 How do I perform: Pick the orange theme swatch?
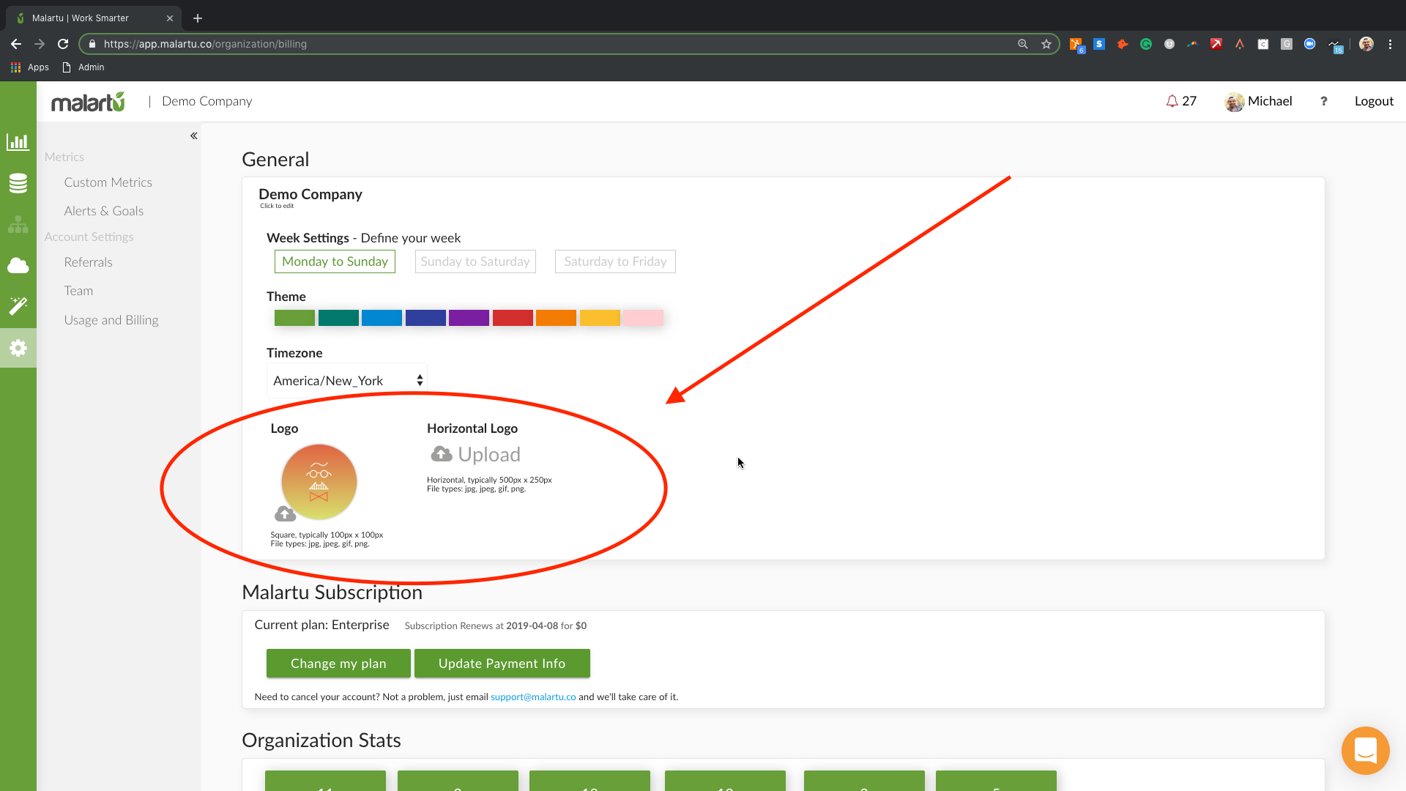tap(556, 318)
